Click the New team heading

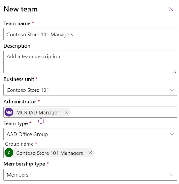(21, 9)
